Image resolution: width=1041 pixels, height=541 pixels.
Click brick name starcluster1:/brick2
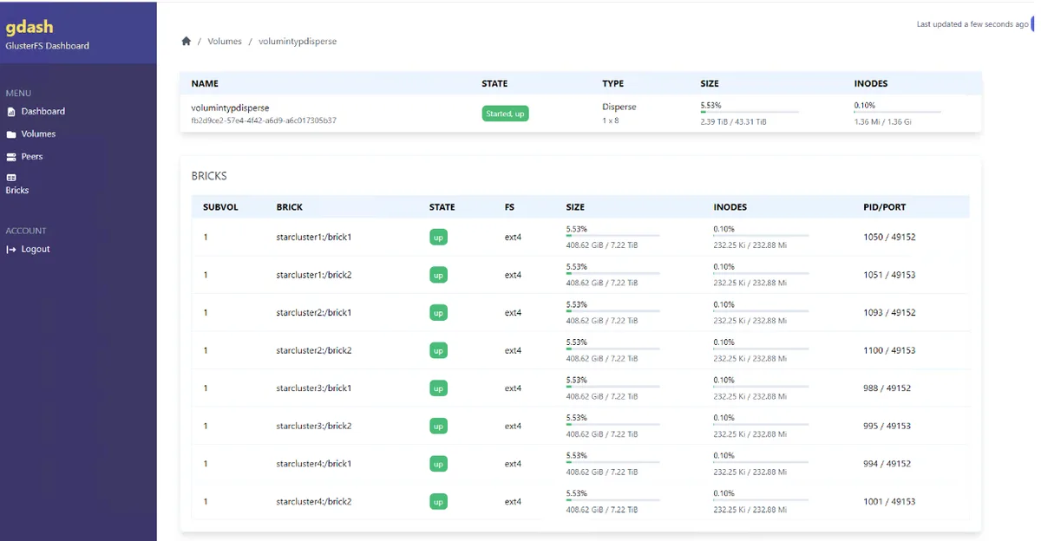(314, 275)
